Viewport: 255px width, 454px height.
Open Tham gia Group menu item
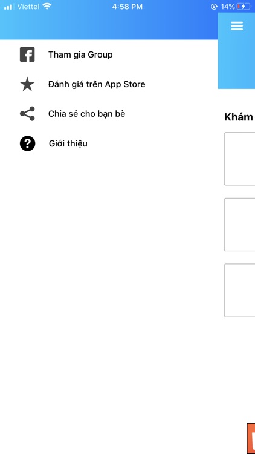(x=80, y=54)
